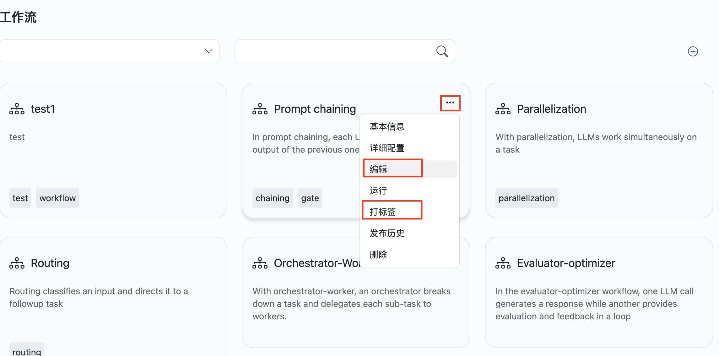Click 删除 to delete the workflow
Image resolution: width=719 pixels, height=356 pixels.
click(378, 254)
